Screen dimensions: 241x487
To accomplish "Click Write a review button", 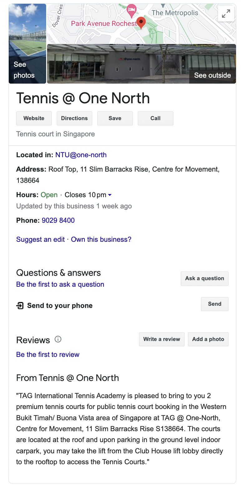I will tap(161, 339).
